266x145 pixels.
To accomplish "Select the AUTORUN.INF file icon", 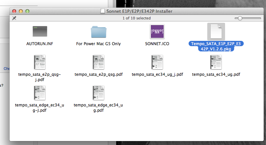I will (x=40, y=31).
